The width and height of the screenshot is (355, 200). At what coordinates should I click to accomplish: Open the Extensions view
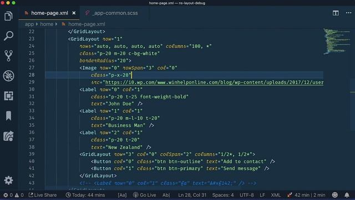coord(8,96)
